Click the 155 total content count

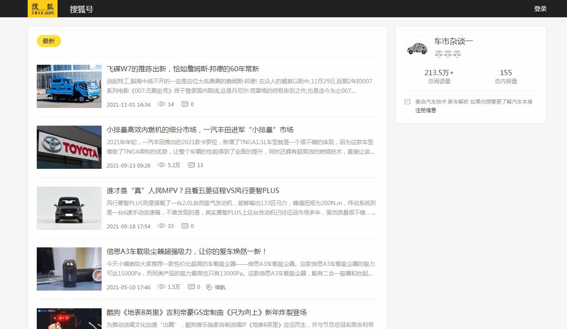click(x=506, y=73)
